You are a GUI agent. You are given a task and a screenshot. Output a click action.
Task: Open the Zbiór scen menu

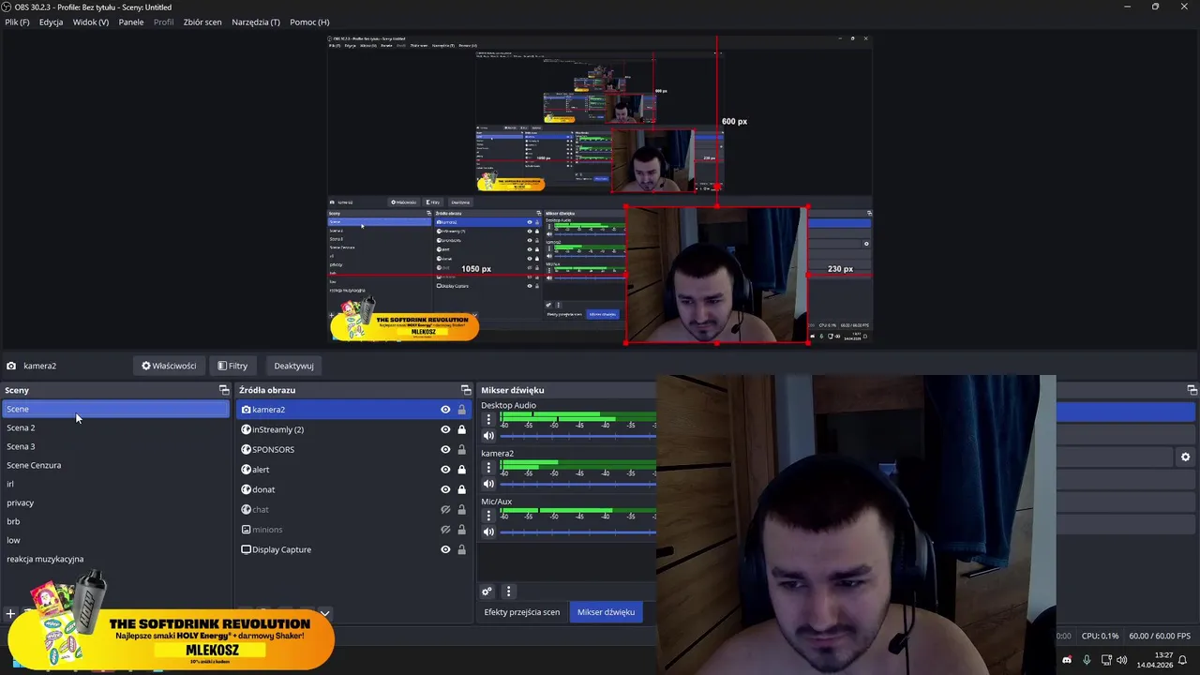coord(202,22)
